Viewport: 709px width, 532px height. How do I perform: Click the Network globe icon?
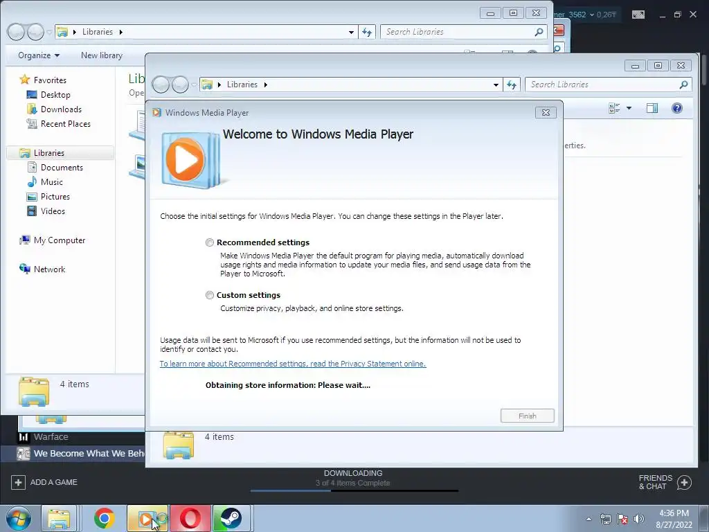coord(24,269)
